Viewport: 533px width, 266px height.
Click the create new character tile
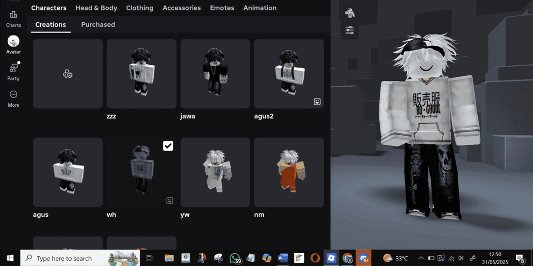(68, 74)
